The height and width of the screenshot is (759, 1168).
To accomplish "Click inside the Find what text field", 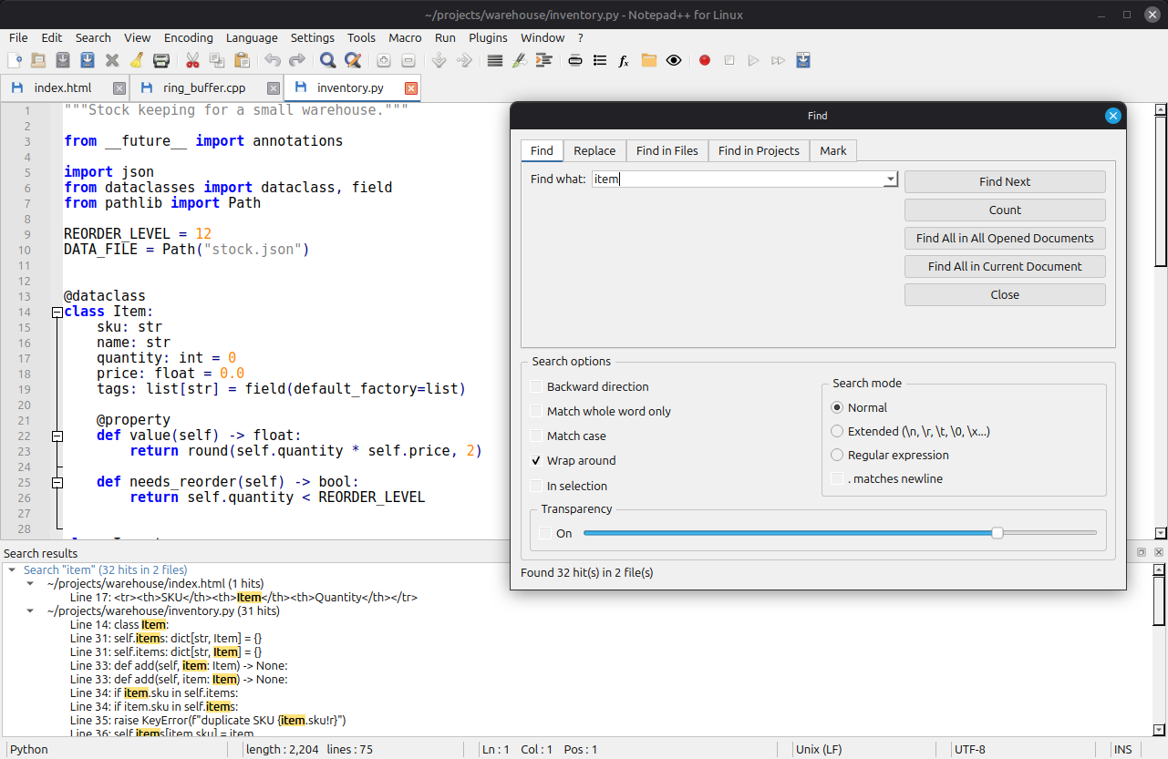I will 738,179.
